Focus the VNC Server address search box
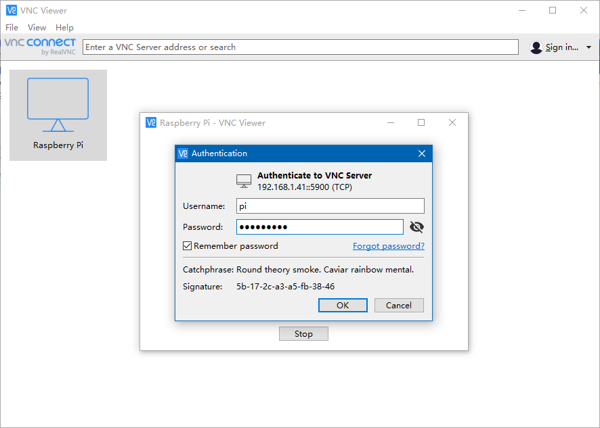600x428 pixels. coord(301,47)
